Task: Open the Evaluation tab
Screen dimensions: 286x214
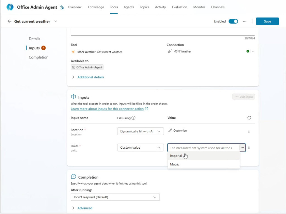Action: (180, 7)
